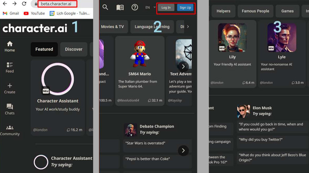The width and height of the screenshot is (309, 173).
Task: Click the 32.1 m chat count
Action: pos(155,100)
